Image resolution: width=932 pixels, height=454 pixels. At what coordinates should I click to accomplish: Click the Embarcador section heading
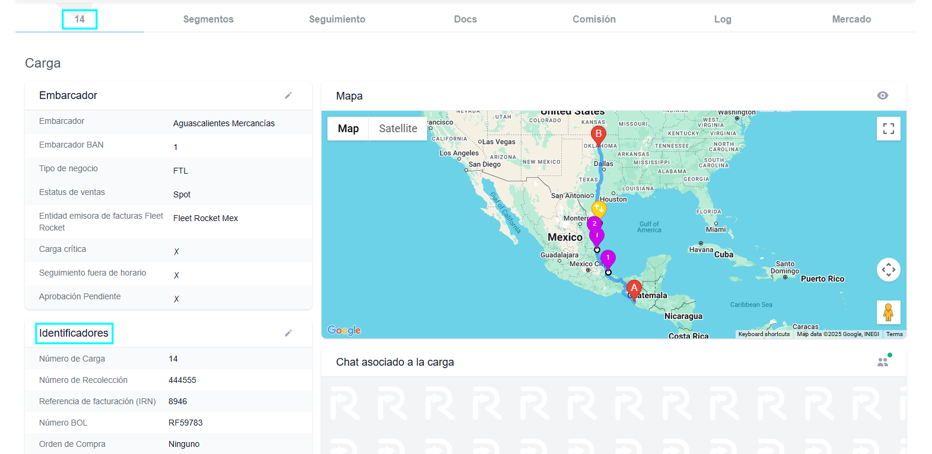pos(68,95)
